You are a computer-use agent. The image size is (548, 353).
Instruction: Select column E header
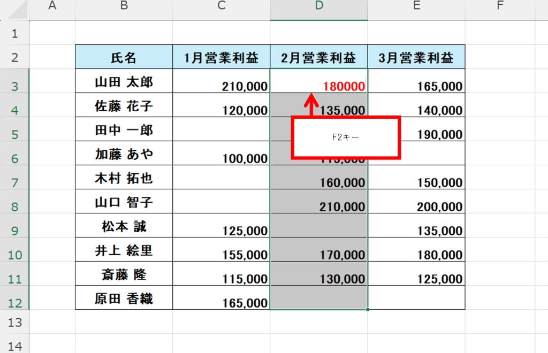[x=416, y=6]
